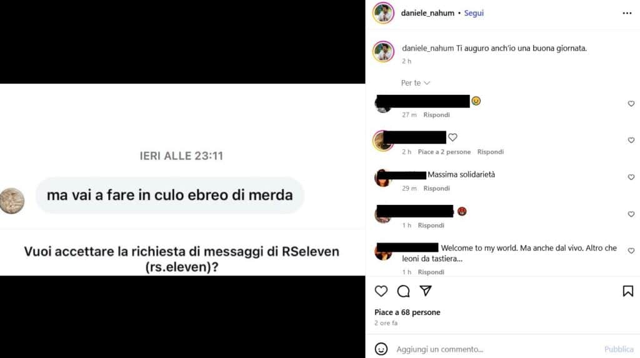
Task: Open daniele_nahum avatar in post header
Action: (x=383, y=13)
